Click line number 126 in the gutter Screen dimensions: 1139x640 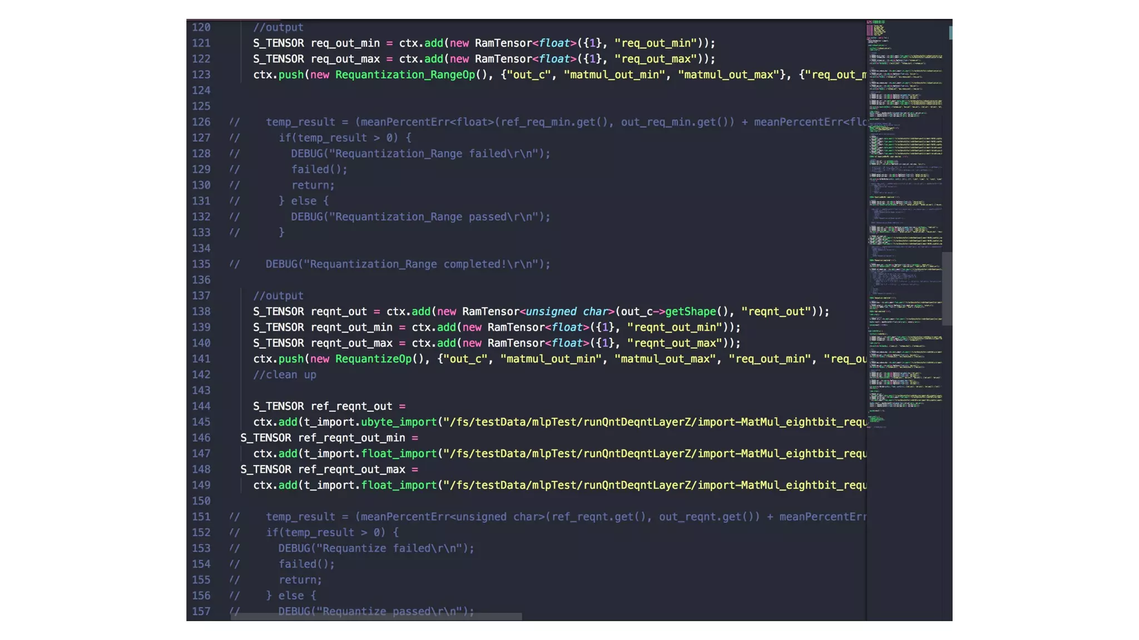pyautogui.click(x=201, y=122)
